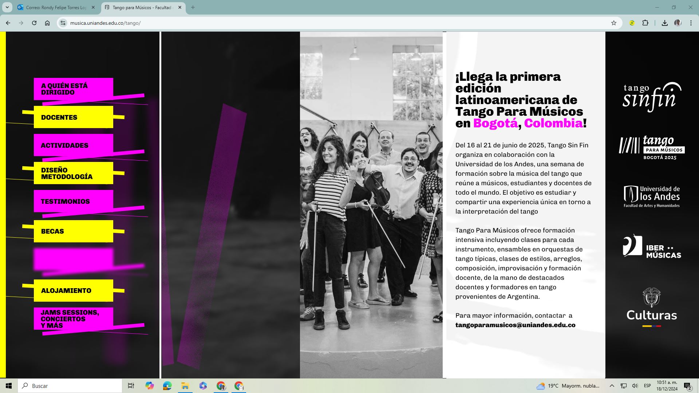Open the Chrome profile avatar

click(x=677, y=23)
